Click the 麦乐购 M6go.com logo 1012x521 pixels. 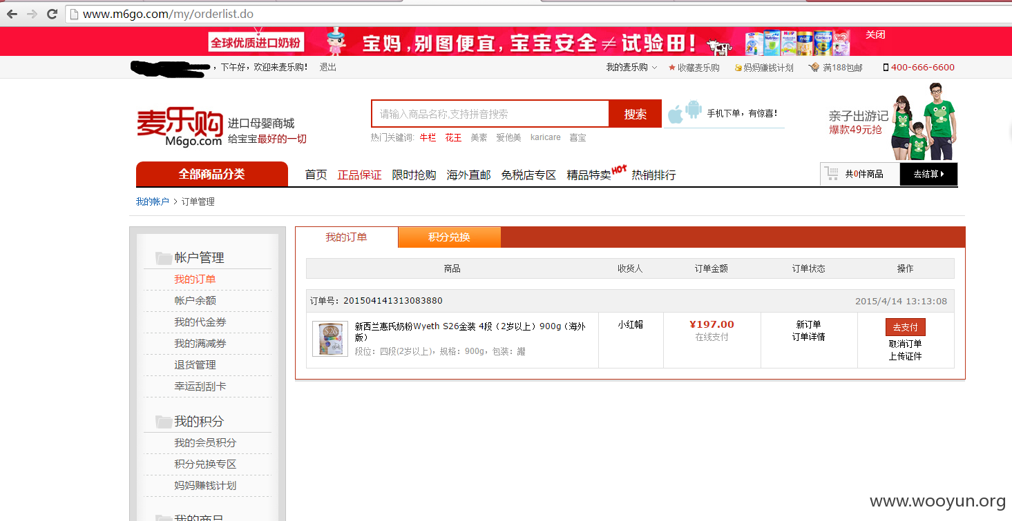point(180,128)
